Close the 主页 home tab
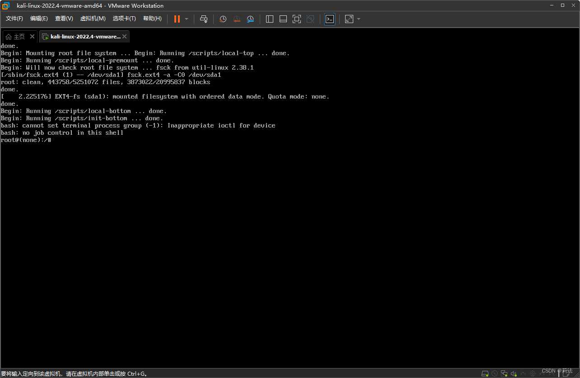The width and height of the screenshot is (580, 378). [x=32, y=36]
